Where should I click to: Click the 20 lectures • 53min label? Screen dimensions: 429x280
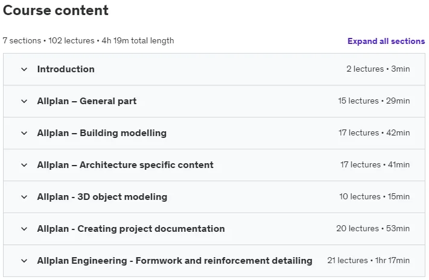[x=373, y=228]
